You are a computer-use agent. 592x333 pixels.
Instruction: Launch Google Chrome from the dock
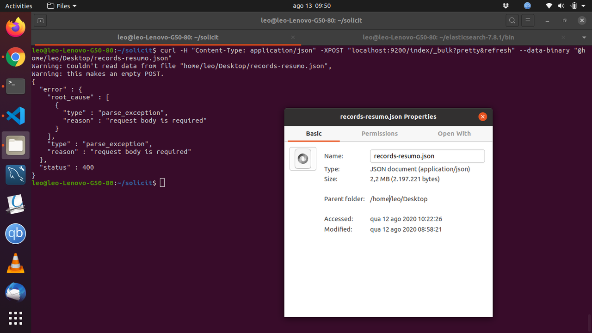15,57
